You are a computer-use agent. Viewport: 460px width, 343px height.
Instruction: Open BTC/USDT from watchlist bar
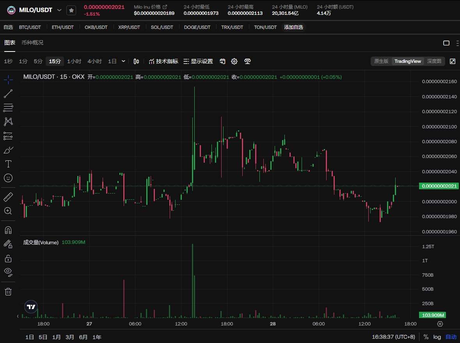[x=30, y=27]
